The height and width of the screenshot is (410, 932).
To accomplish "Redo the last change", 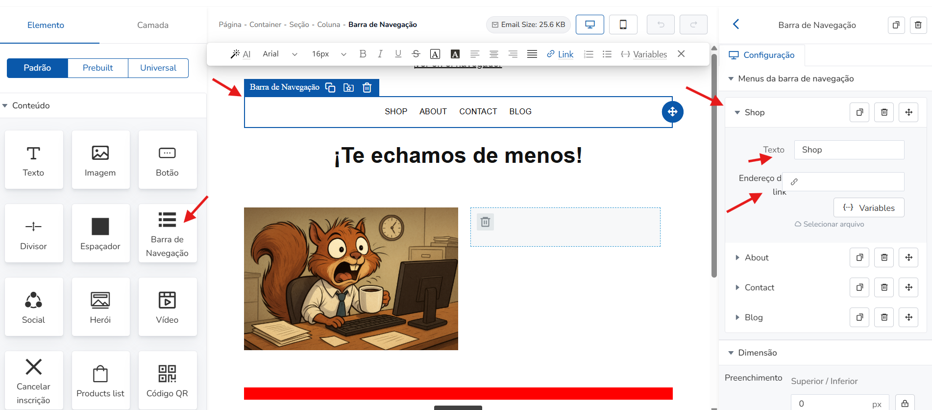I will (x=693, y=25).
